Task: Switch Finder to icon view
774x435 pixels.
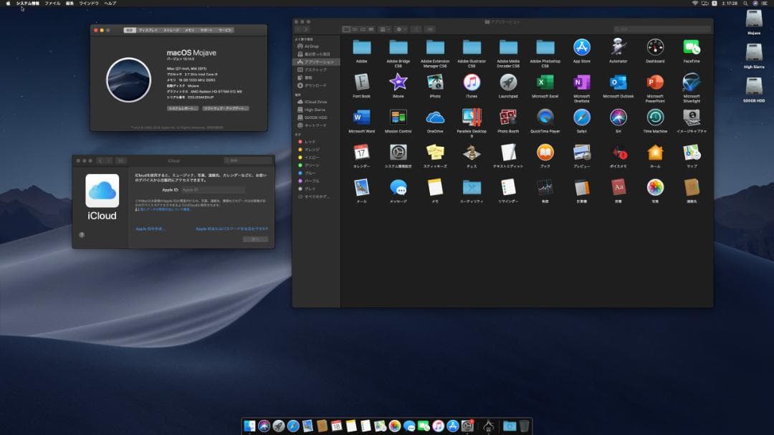Action: click(346, 29)
